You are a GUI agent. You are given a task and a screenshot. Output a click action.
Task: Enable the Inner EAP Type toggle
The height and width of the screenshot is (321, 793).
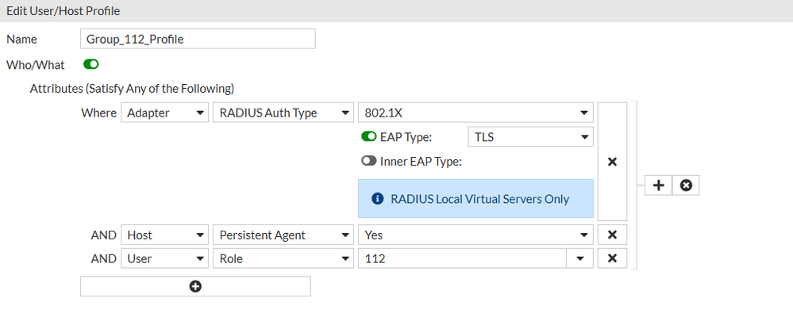(x=369, y=162)
